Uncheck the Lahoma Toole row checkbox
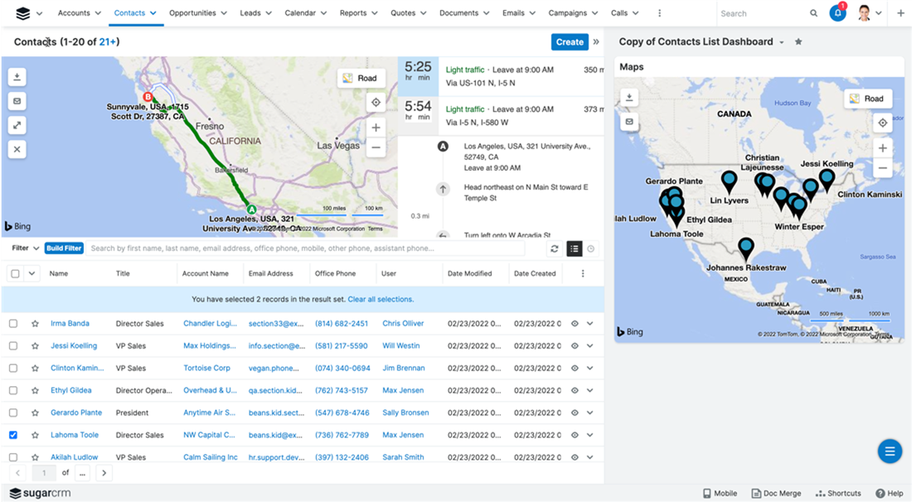 [x=13, y=435]
